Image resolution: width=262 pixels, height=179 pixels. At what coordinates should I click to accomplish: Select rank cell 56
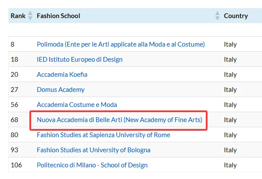click(14, 105)
